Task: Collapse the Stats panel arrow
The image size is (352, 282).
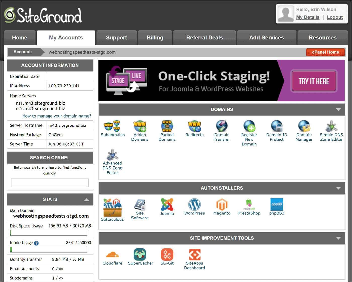Action: [86, 200]
